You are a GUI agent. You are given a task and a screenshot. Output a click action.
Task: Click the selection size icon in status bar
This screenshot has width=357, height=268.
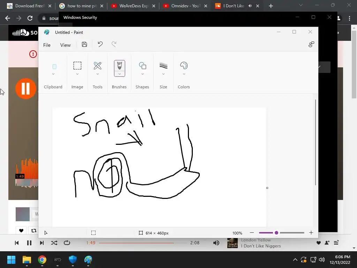[x=93, y=233]
